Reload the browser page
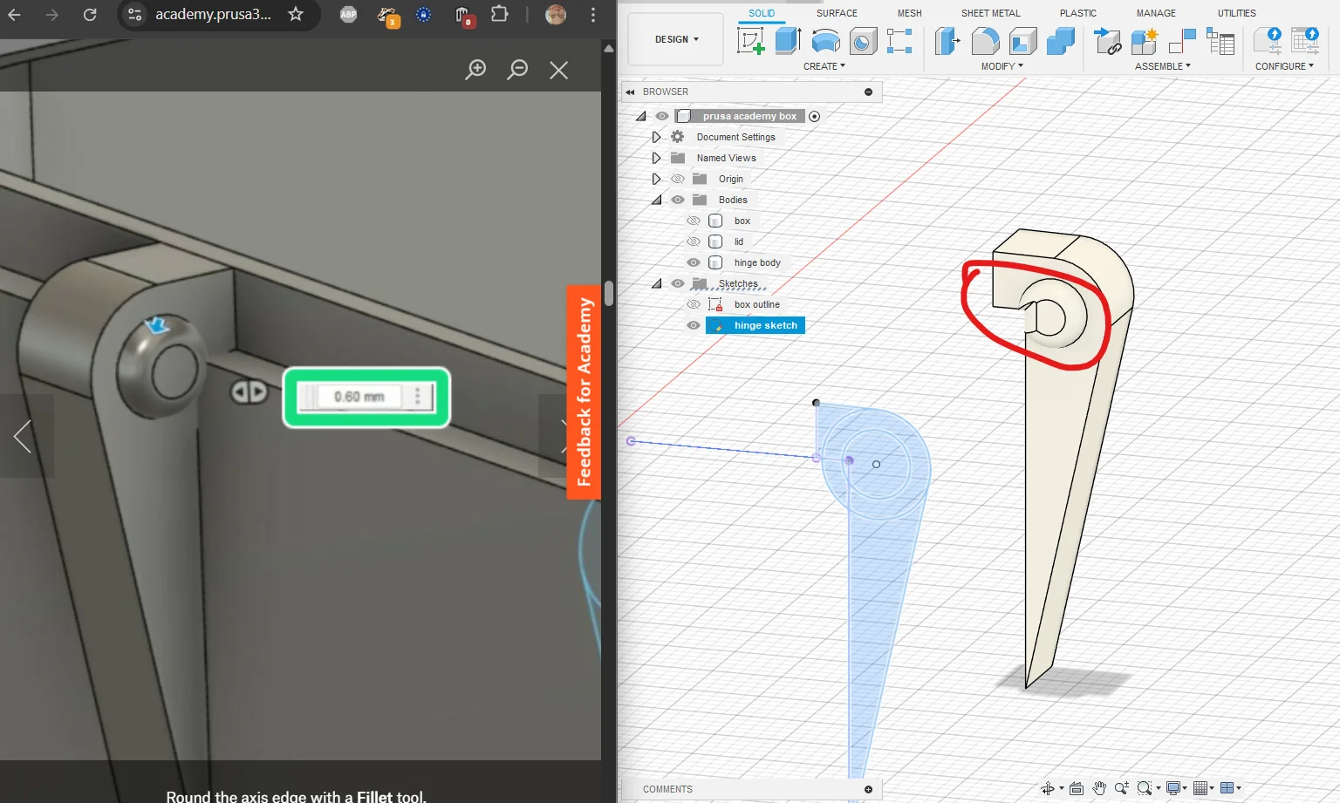Image resolution: width=1340 pixels, height=803 pixels. (x=90, y=14)
